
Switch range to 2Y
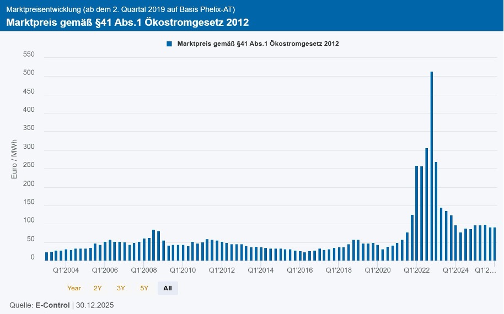pyautogui.click(x=98, y=288)
